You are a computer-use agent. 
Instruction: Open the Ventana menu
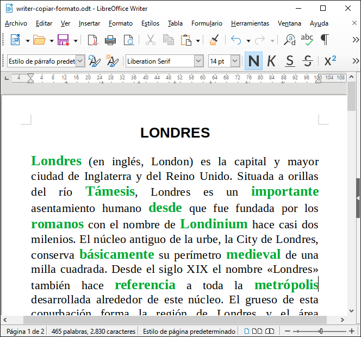pos(289,23)
